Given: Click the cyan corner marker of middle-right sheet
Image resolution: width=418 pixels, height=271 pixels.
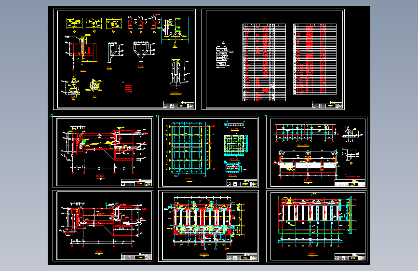Looking at the screenshot, I should pyautogui.click(x=266, y=116).
